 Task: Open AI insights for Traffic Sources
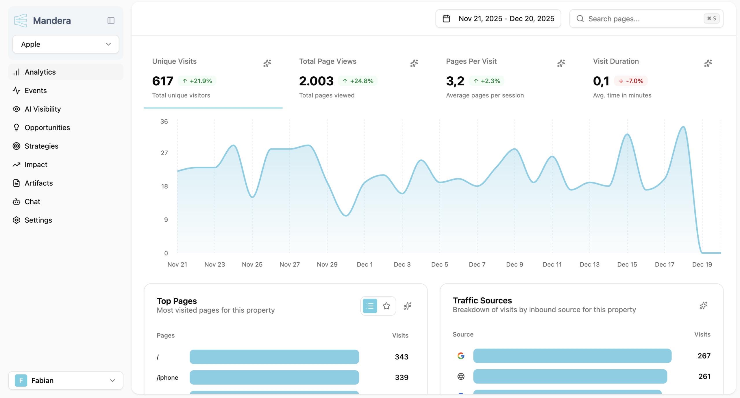click(703, 305)
